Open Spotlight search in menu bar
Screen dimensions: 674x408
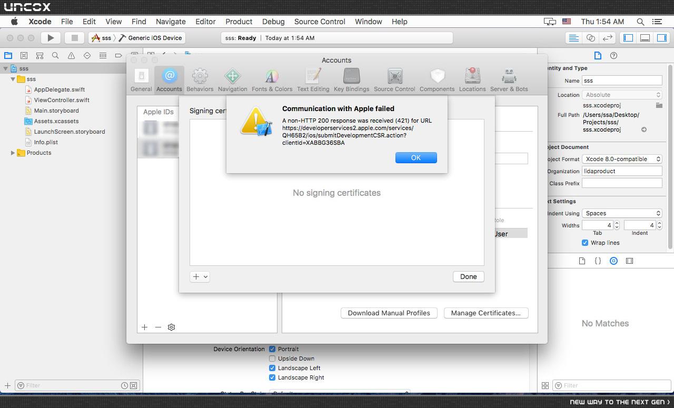640,22
